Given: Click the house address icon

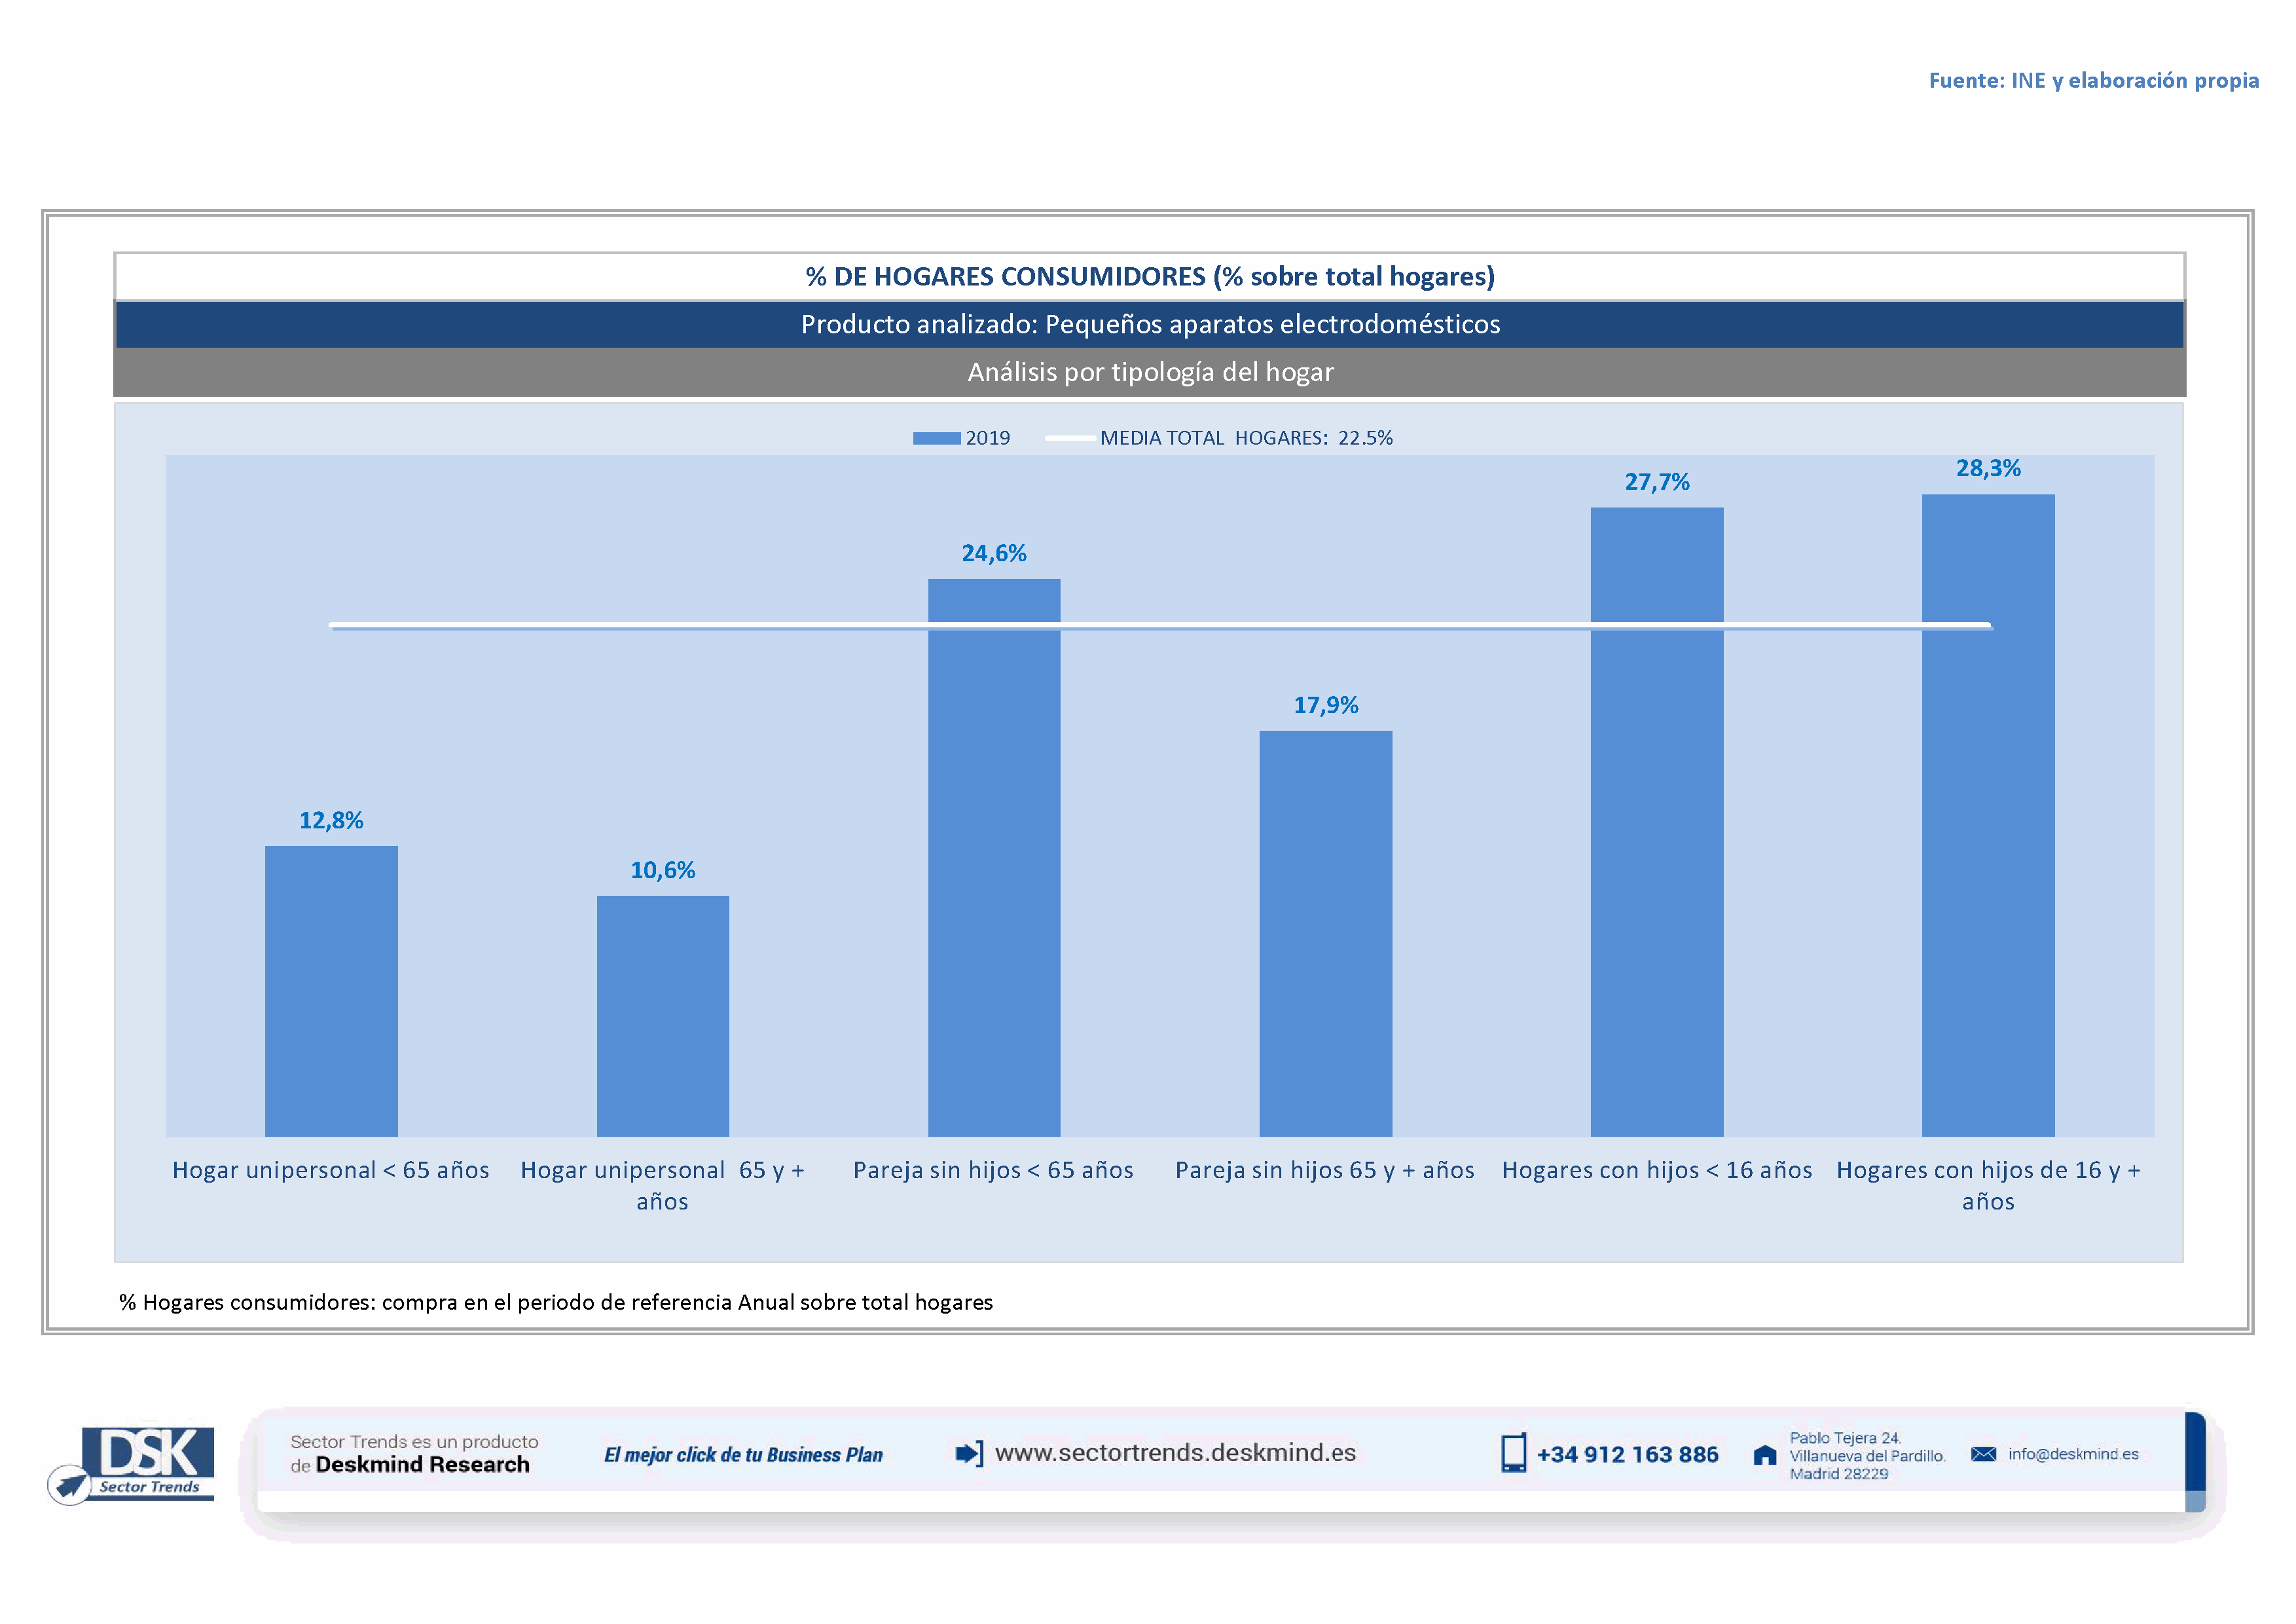Looking at the screenshot, I should [x=1765, y=1455].
